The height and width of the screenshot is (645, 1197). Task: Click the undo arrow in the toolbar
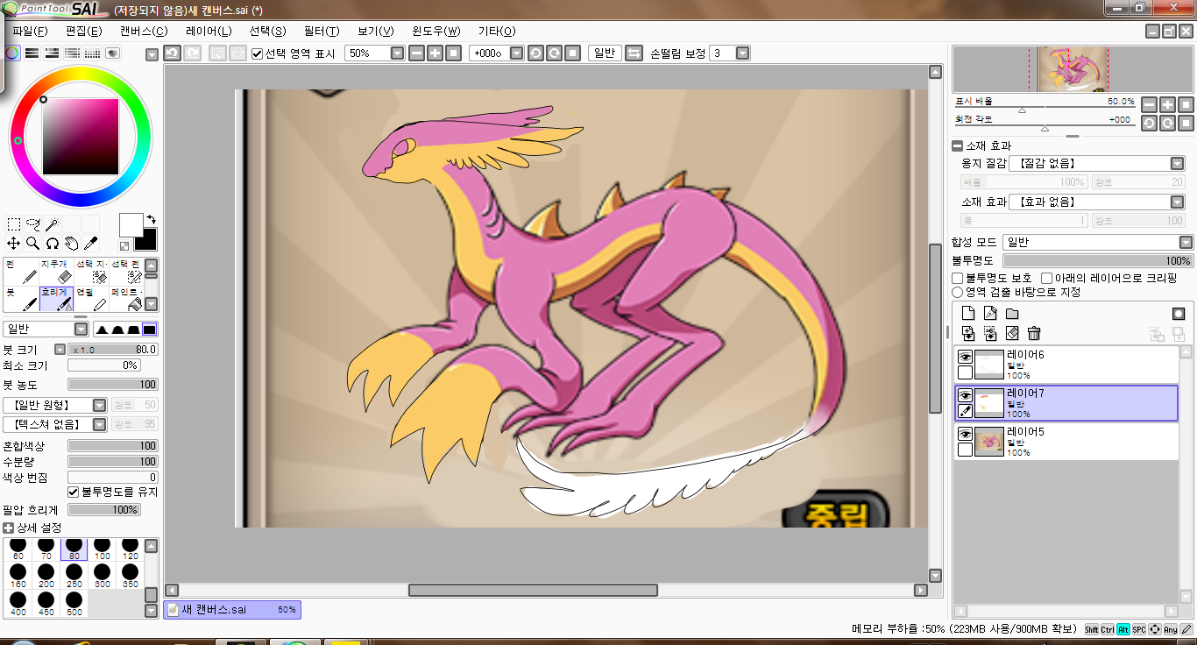(x=173, y=53)
